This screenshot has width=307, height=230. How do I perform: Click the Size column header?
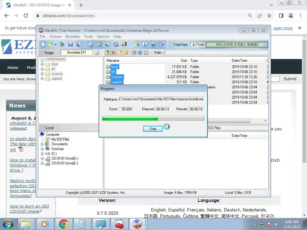point(176,60)
